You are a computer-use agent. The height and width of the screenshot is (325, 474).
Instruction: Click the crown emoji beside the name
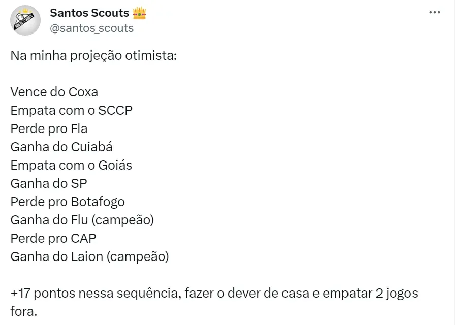139,13
